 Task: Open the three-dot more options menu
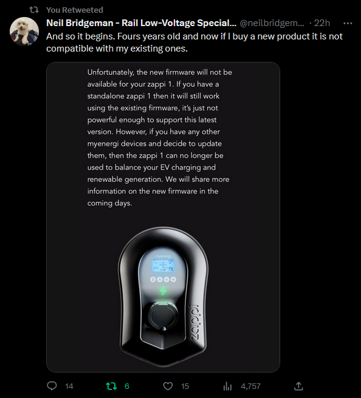click(x=348, y=23)
